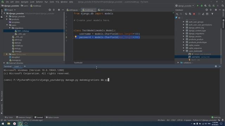This screenshot has width=225, height=126.
Task: Click PyCharm icon in taskbar
Action: (x=20, y=124)
